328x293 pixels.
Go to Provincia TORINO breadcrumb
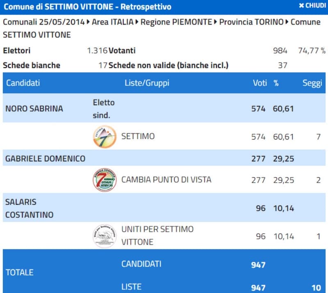(x=251, y=22)
